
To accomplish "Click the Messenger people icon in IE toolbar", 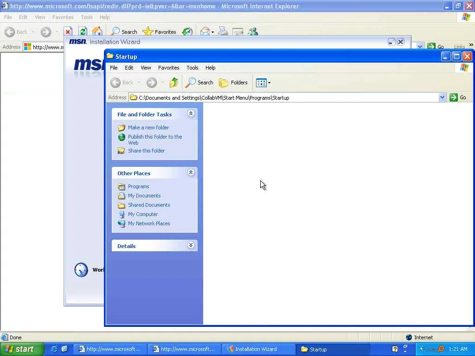I will (x=253, y=32).
